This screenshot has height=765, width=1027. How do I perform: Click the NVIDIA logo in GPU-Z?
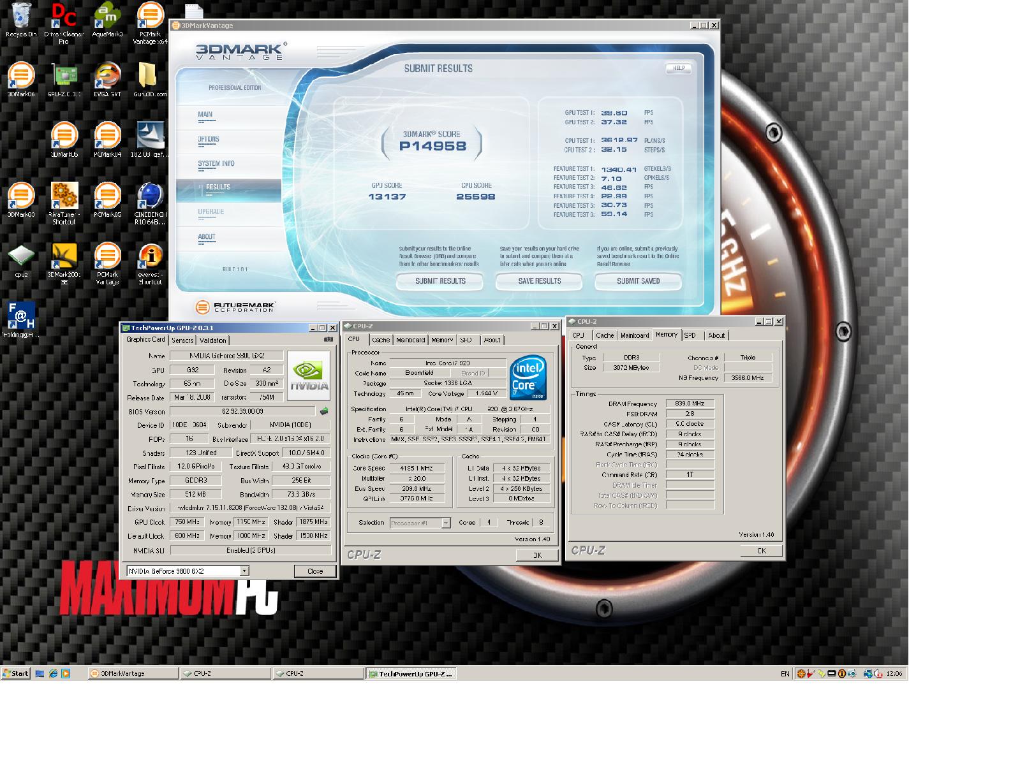coord(309,375)
